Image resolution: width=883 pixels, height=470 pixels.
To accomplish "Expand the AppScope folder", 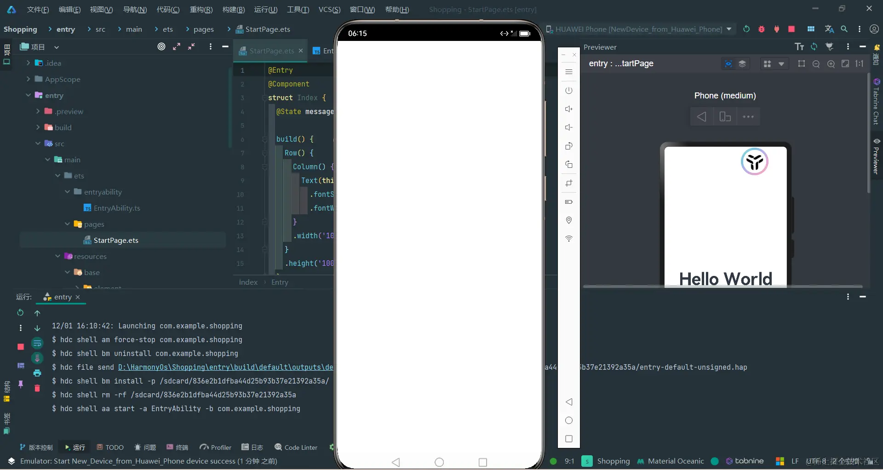I will [x=29, y=79].
